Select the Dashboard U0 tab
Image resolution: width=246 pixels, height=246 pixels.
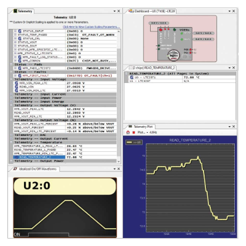(152, 11)
